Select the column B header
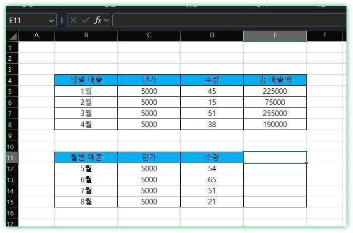353x233 pixels. (86, 36)
